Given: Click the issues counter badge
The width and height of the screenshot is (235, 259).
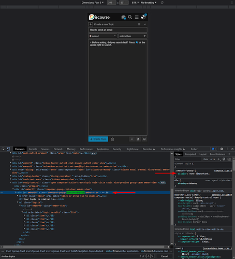Looking at the screenshot, I should pos(214,149).
